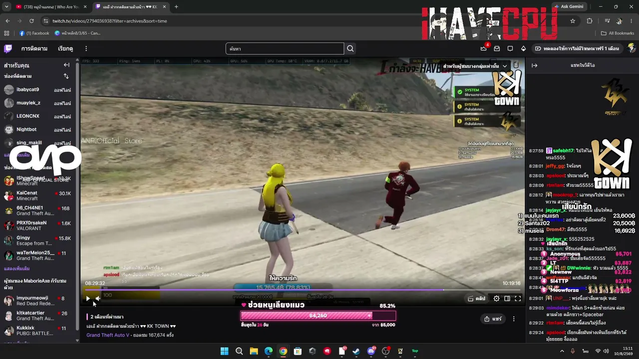639x359 pixels.
Task: Open Steam from the taskbar
Action: (356, 351)
